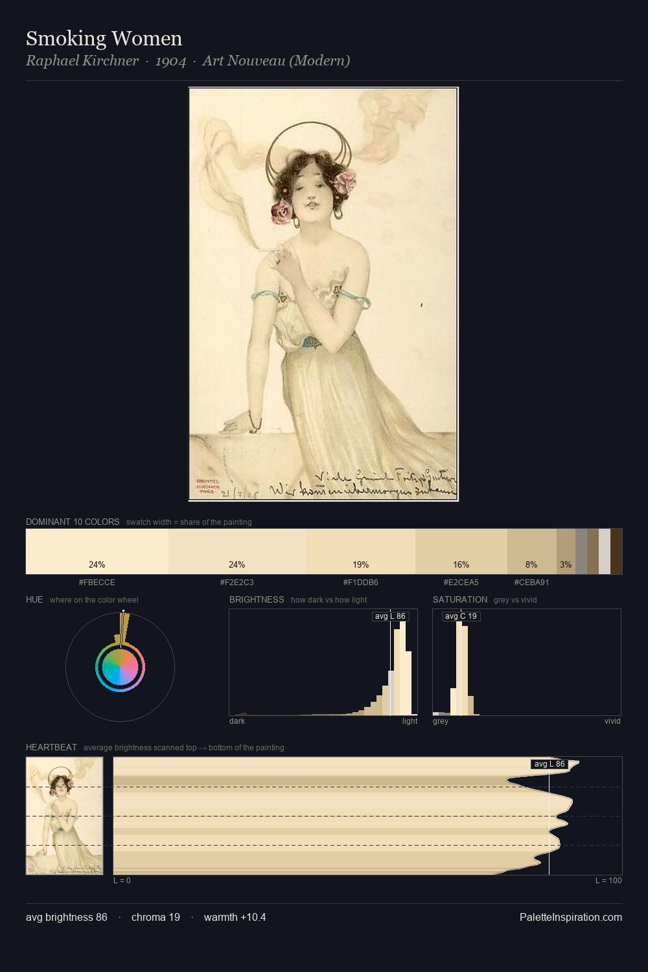Image resolution: width=648 pixels, height=972 pixels.
Task: Click the 19% #F1DDB6 color swatch
Action: coord(361,551)
